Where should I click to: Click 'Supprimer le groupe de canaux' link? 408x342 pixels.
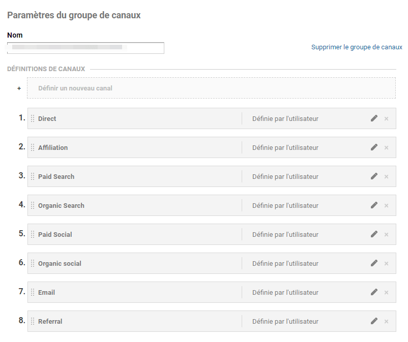tap(357, 47)
